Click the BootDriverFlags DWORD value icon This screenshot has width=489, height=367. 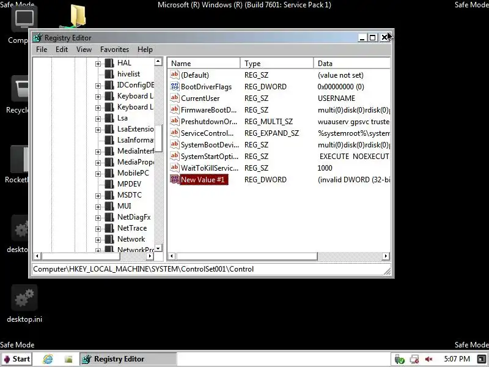[175, 86]
